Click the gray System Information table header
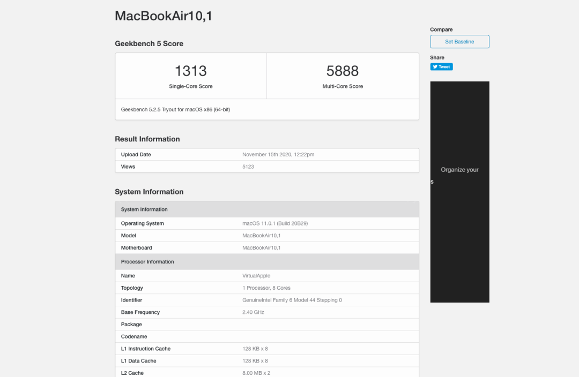The width and height of the screenshot is (579, 377). [267, 209]
